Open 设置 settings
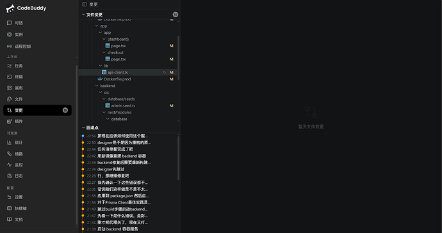442x233 pixels. (x=37, y=197)
